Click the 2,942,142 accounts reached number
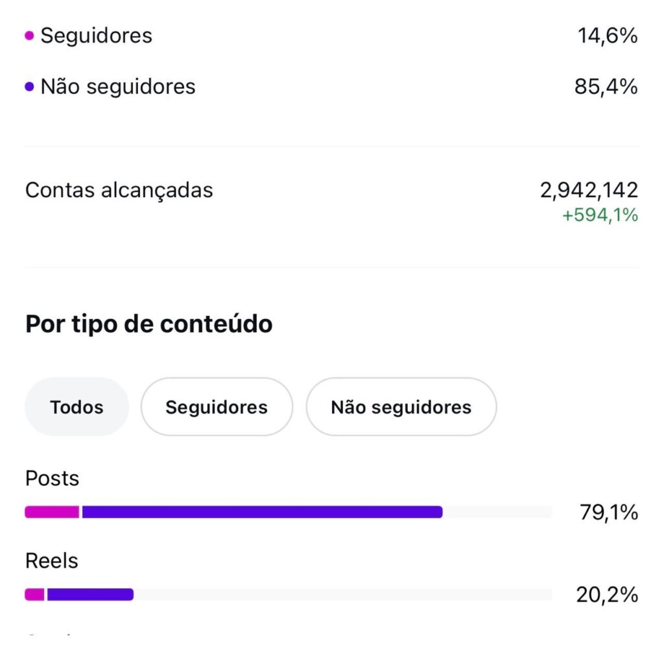Screen dimensions: 664x664 coord(589,191)
